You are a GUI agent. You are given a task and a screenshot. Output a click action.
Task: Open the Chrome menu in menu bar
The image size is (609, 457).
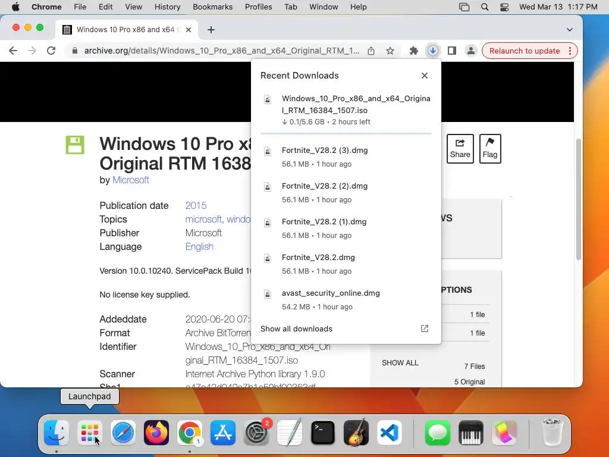click(46, 7)
